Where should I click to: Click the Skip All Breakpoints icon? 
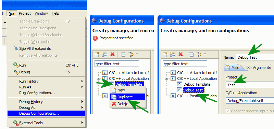coord(16,48)
